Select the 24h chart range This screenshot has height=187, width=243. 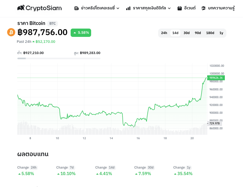[164, 33]
